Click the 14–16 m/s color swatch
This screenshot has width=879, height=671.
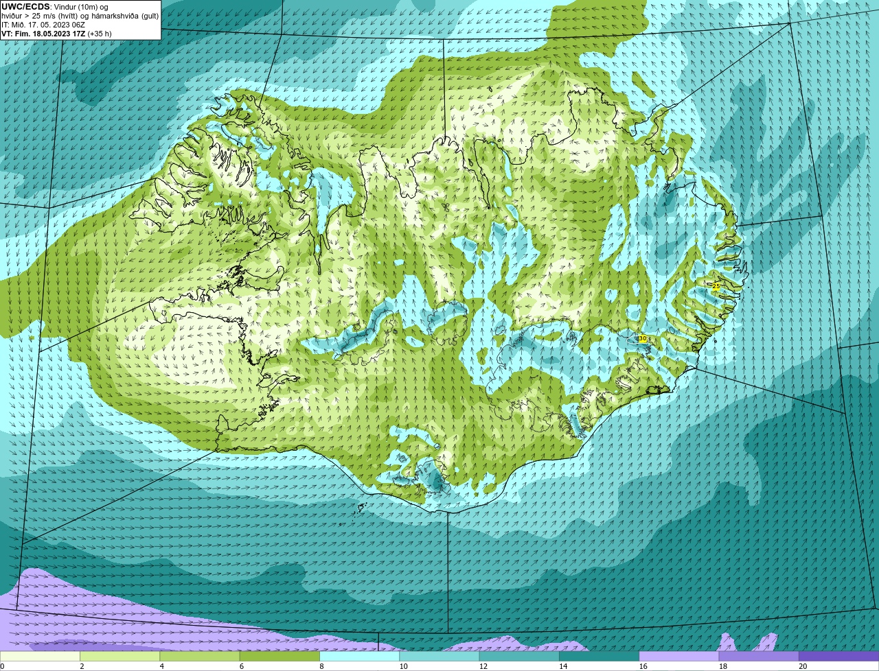tap(600, 656)
